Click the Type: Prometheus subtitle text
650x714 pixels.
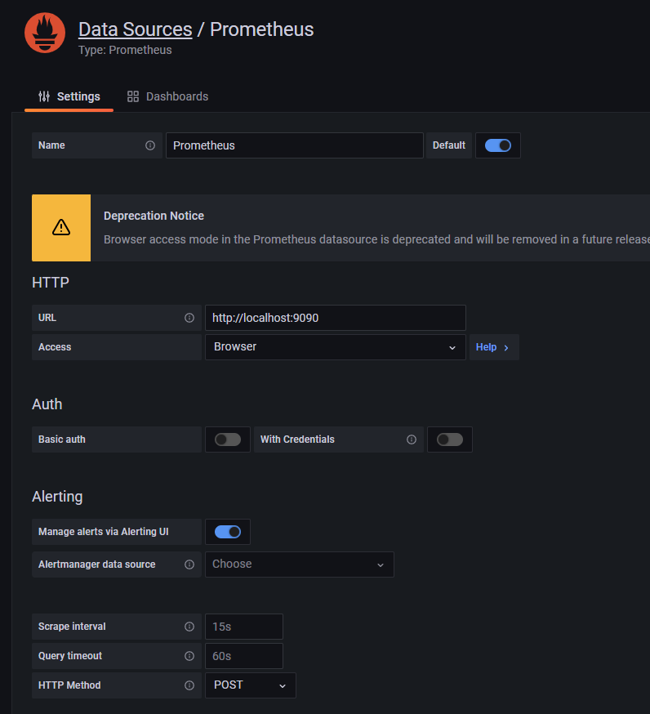coord(125,50)
